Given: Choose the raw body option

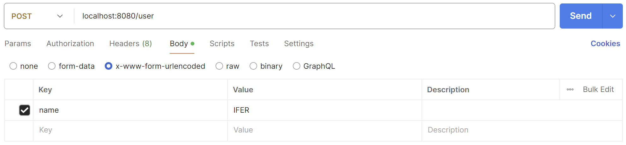Looking at the screenshot, I should (x=219, y=66).
